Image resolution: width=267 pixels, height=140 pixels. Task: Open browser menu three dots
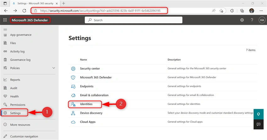pos(261,11)
